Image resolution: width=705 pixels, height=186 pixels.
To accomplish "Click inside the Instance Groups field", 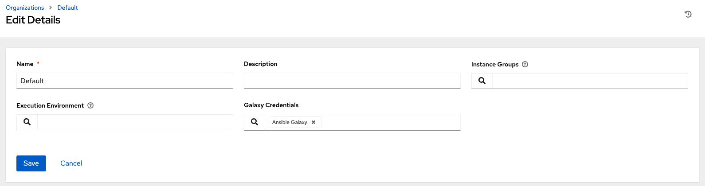I will pyautogui.click(x=590, y=81).
